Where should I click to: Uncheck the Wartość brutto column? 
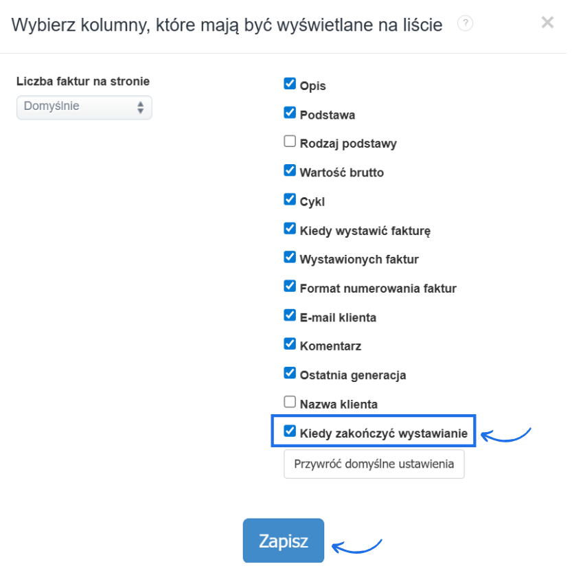pyautogui.click(x=290, y=170)
